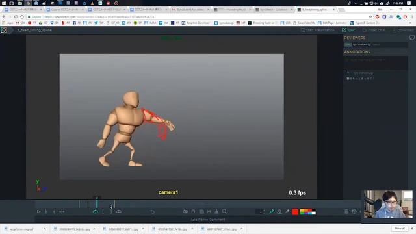Click the teal playhead on the timeline
The image size is (416, 234).
97,203
